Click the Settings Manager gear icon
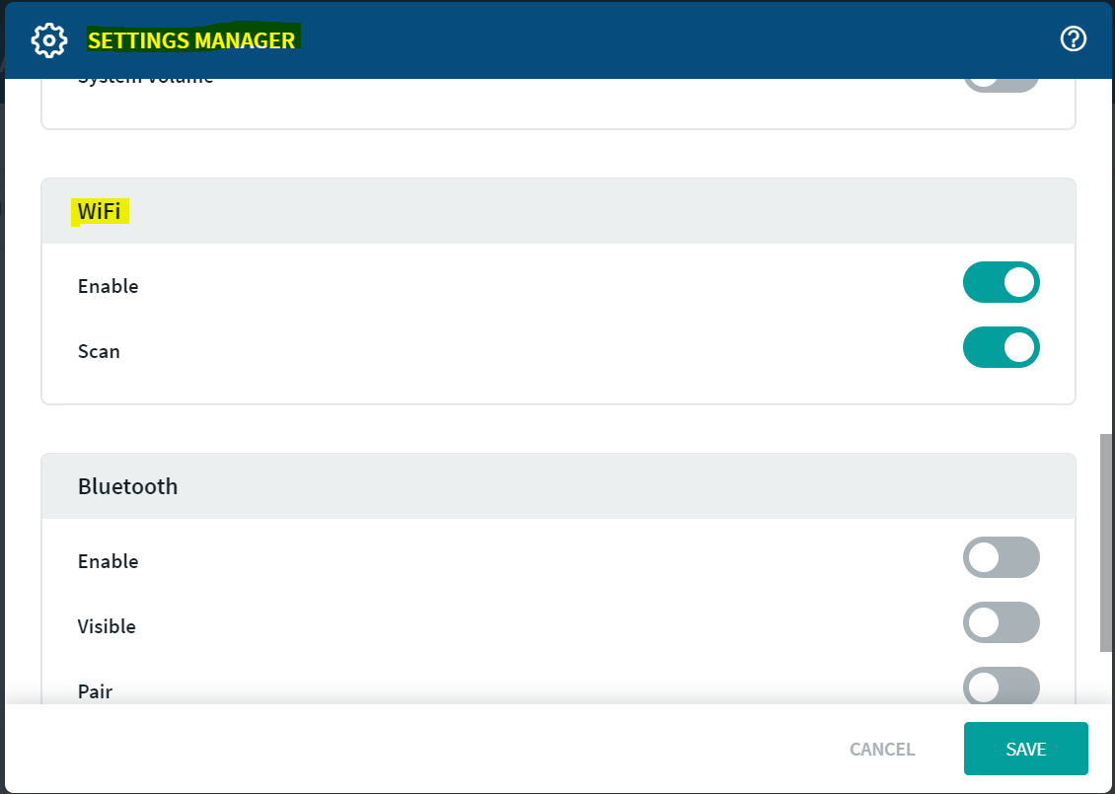The image size is (1115, 794). 48,40
